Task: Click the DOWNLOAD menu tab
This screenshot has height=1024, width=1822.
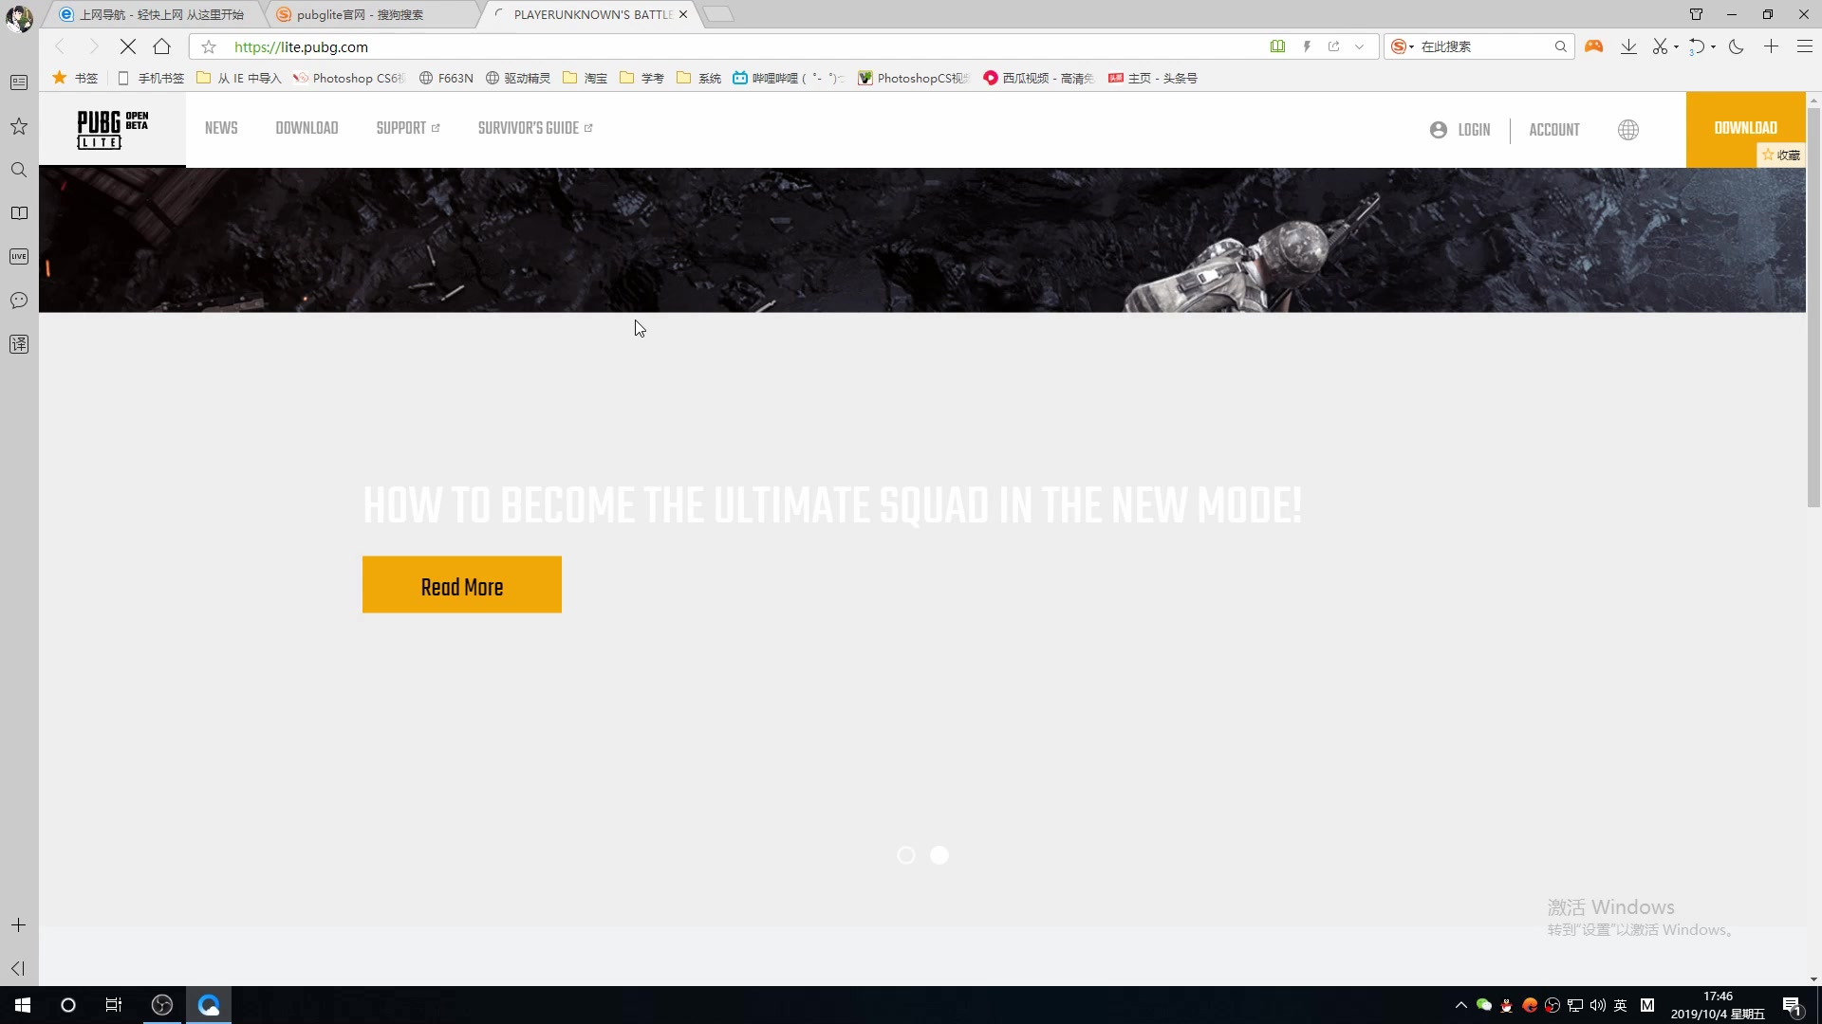Action: (307, 129)
